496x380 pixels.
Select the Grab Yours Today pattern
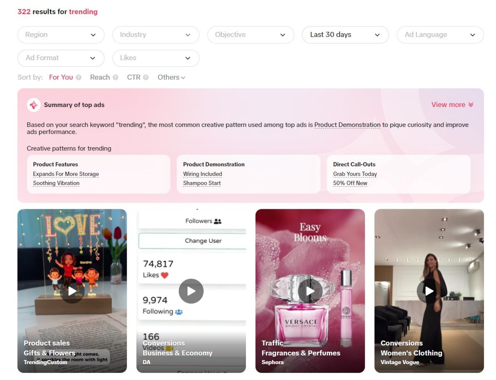coord(355,174)
